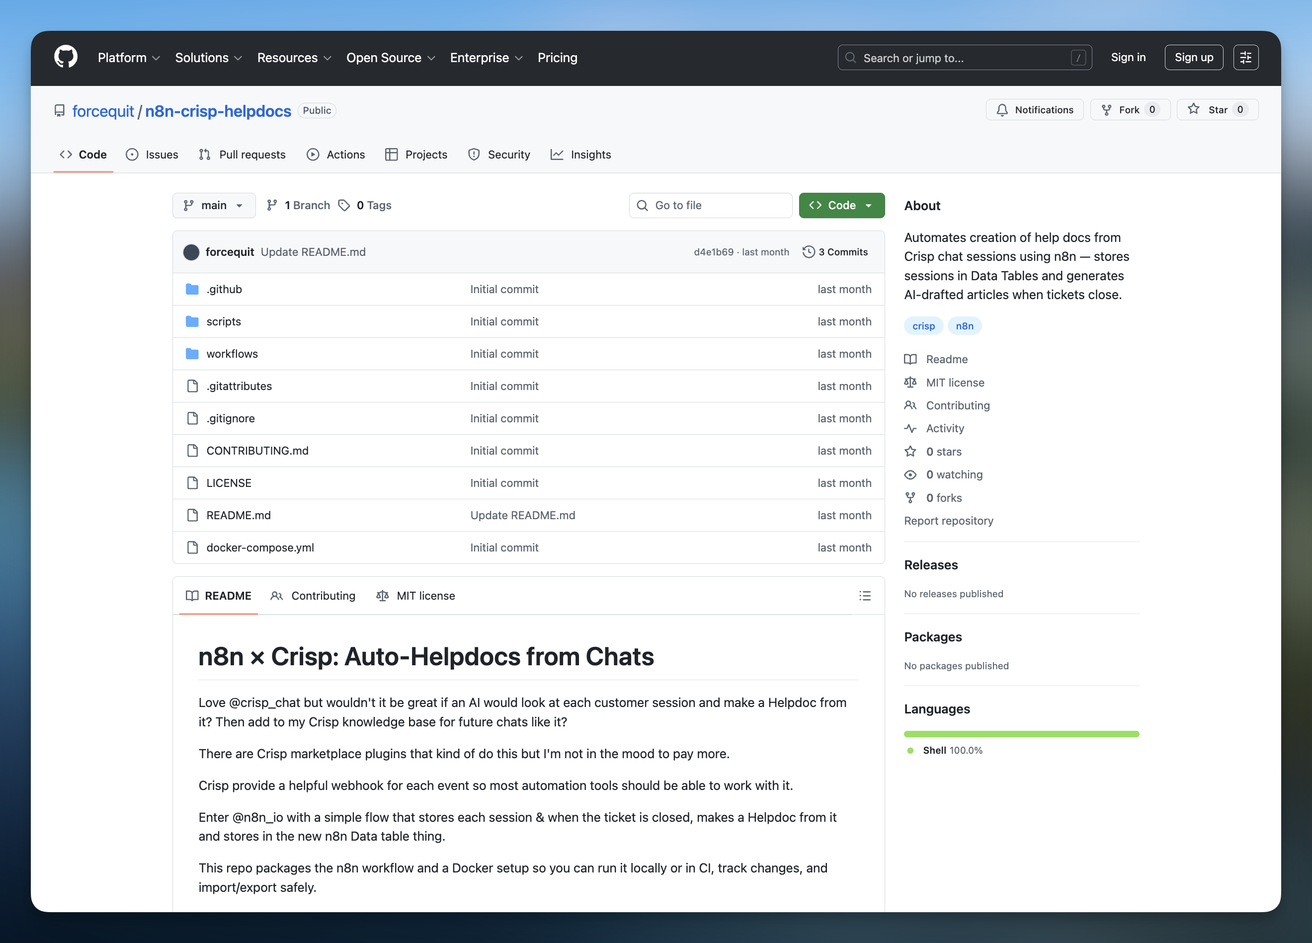The width and height of the screenshot is (1312, 943).
Task: Open the Security tab
Action: coord(499,155)
